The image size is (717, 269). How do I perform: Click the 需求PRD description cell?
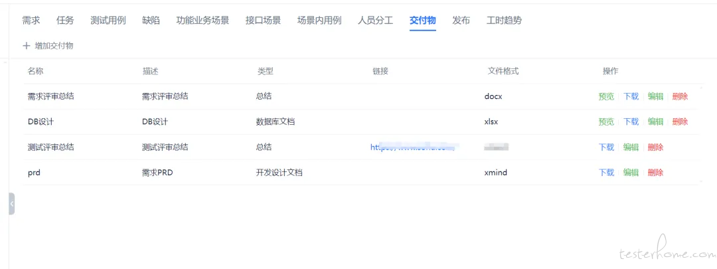click(x=158, y=173)
